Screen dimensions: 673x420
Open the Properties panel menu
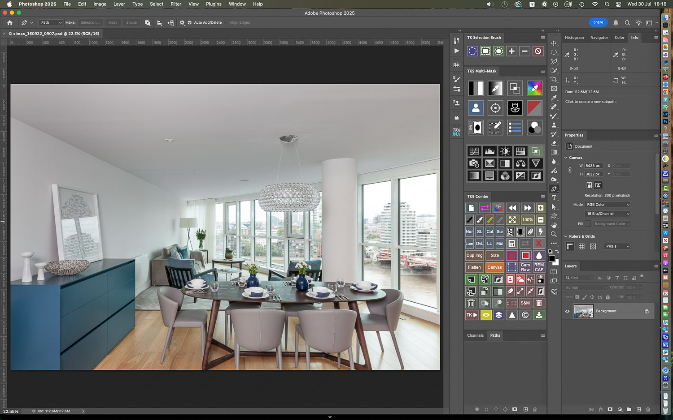(x=656, y=135)
